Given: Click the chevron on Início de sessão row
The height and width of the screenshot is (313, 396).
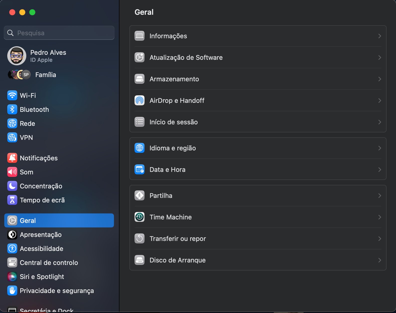Looking at the screenshot, I should point(380,122).
